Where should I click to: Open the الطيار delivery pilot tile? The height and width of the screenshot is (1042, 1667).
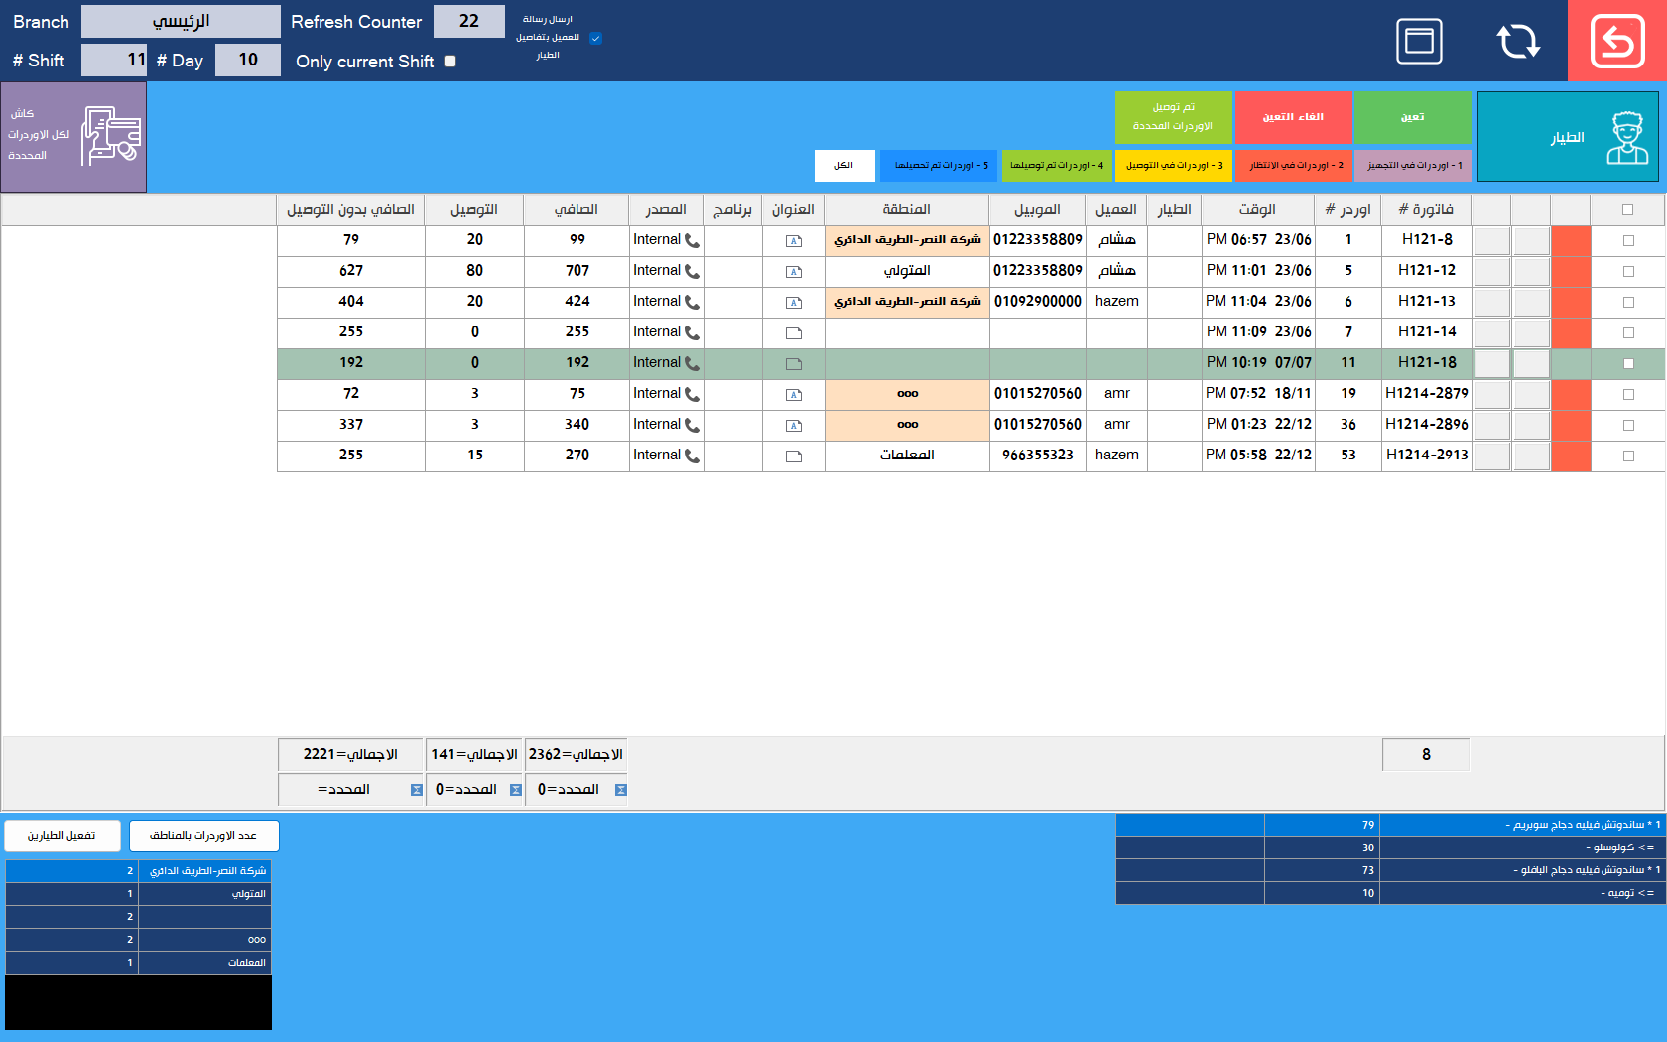tap(1567, 137)
